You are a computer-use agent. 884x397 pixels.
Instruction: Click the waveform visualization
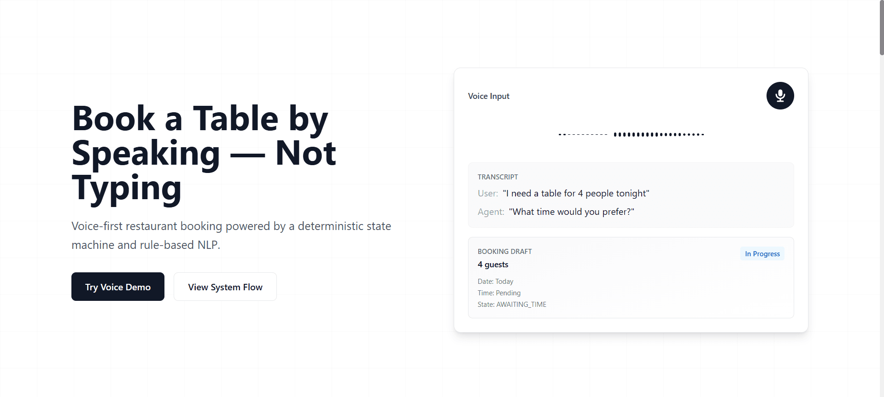point(631,134)
